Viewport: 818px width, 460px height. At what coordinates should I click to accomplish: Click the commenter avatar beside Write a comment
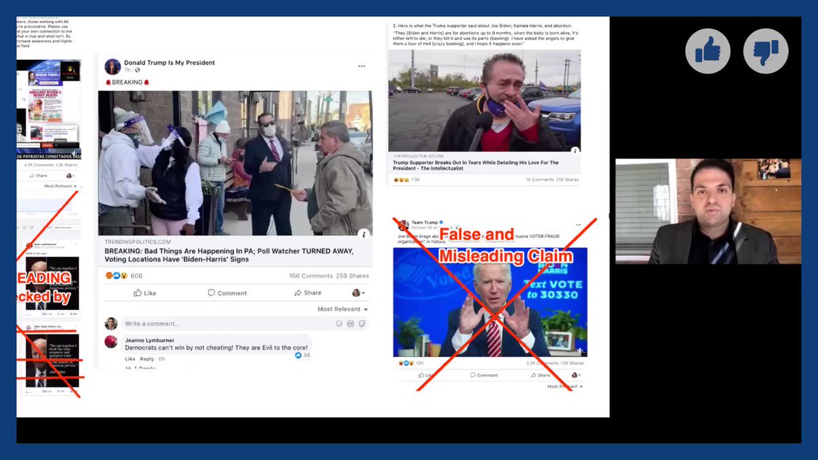tap(111, 324)
